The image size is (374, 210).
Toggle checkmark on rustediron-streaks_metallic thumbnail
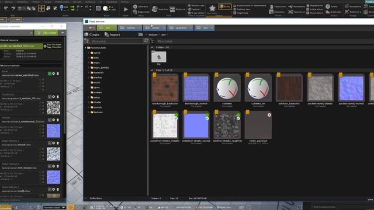[176, 118]
